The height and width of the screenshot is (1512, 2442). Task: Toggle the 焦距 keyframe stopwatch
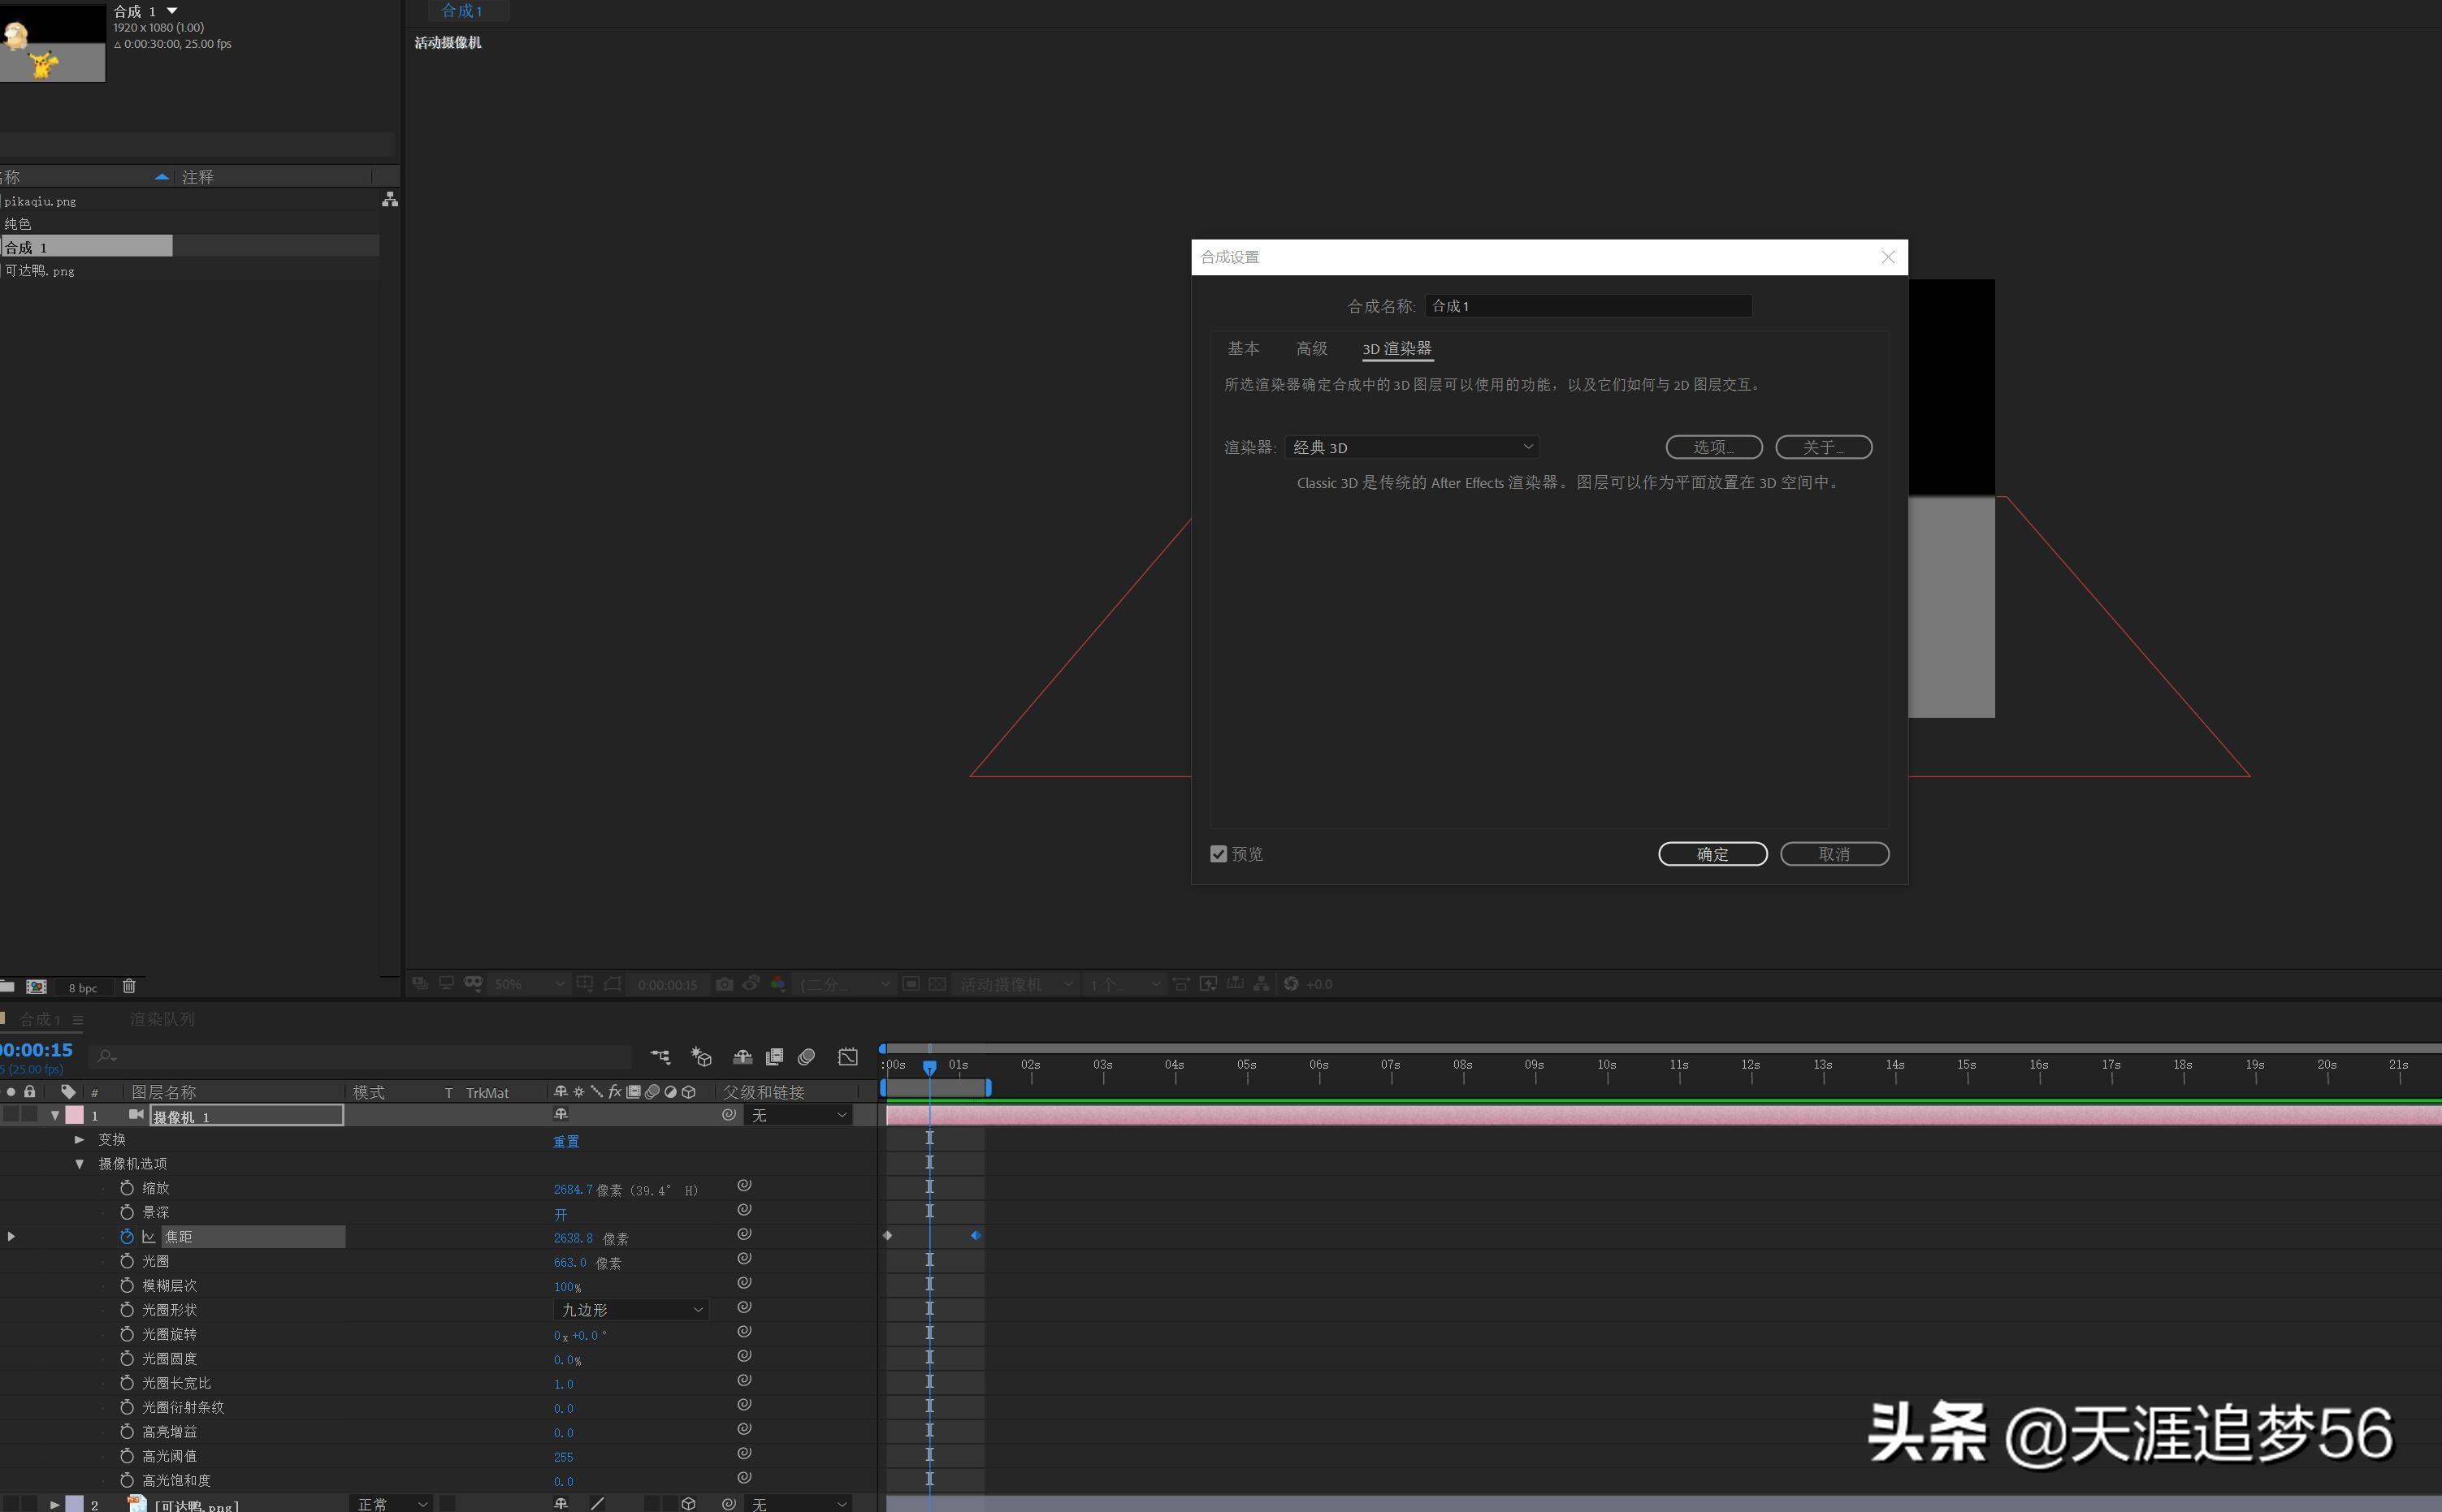click(x=127, y=1237)
